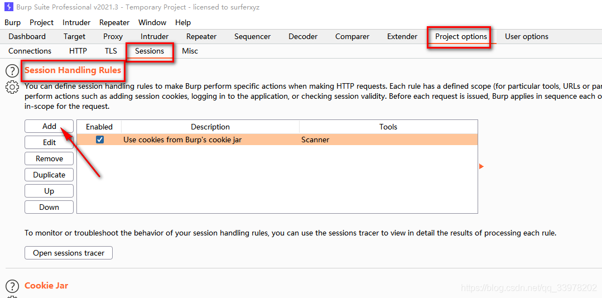Click the Remove rule button
The height and width of the screenshot is (298, 602).
[49, 158]
